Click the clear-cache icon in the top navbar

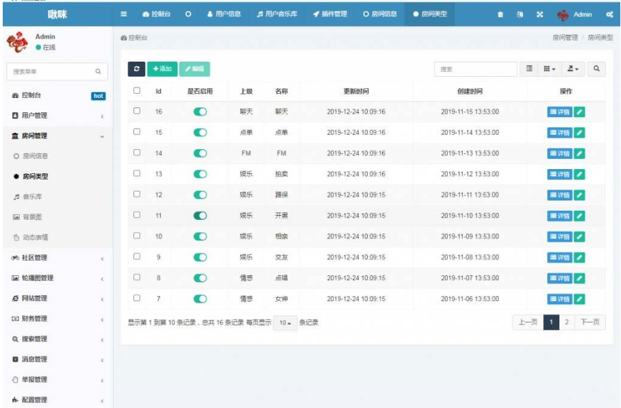click(520, 15)
